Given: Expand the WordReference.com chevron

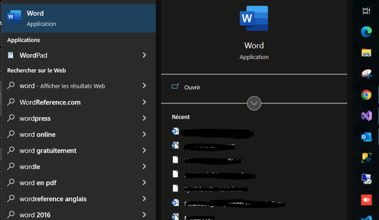Looking at the screenshot, I should (144, 102).
